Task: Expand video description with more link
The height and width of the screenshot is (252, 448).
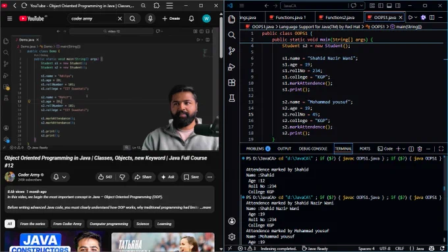Action: pyautogui.click(x=206, y=207)
